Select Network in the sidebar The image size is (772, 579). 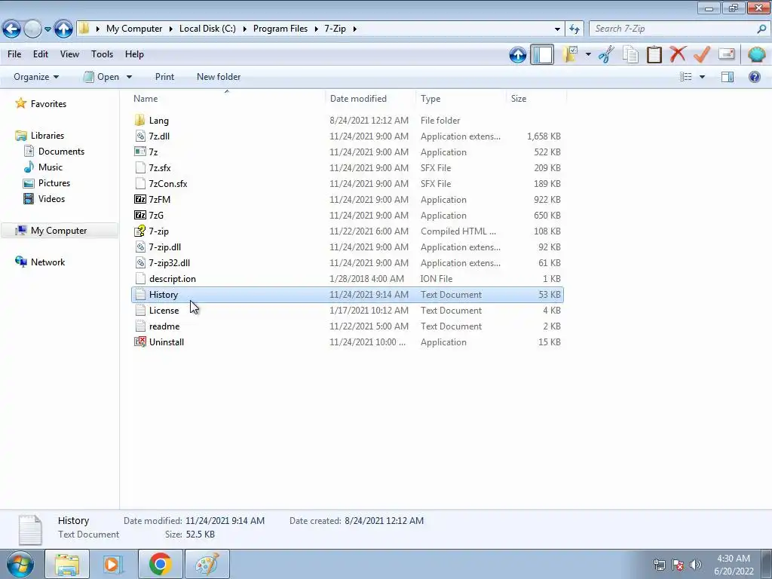47,262
